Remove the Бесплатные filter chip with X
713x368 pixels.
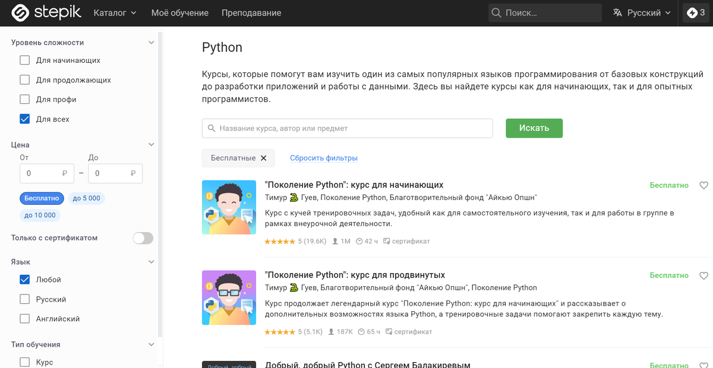pos(263,158)
